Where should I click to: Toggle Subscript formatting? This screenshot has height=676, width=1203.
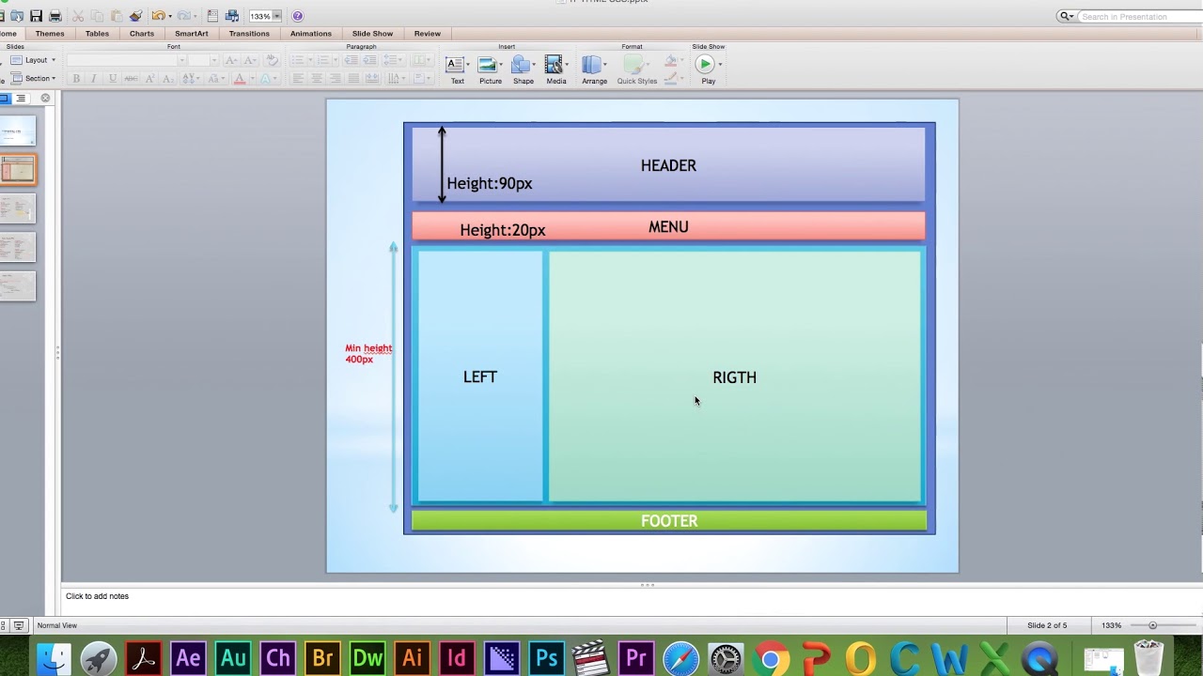click(168, 78)
